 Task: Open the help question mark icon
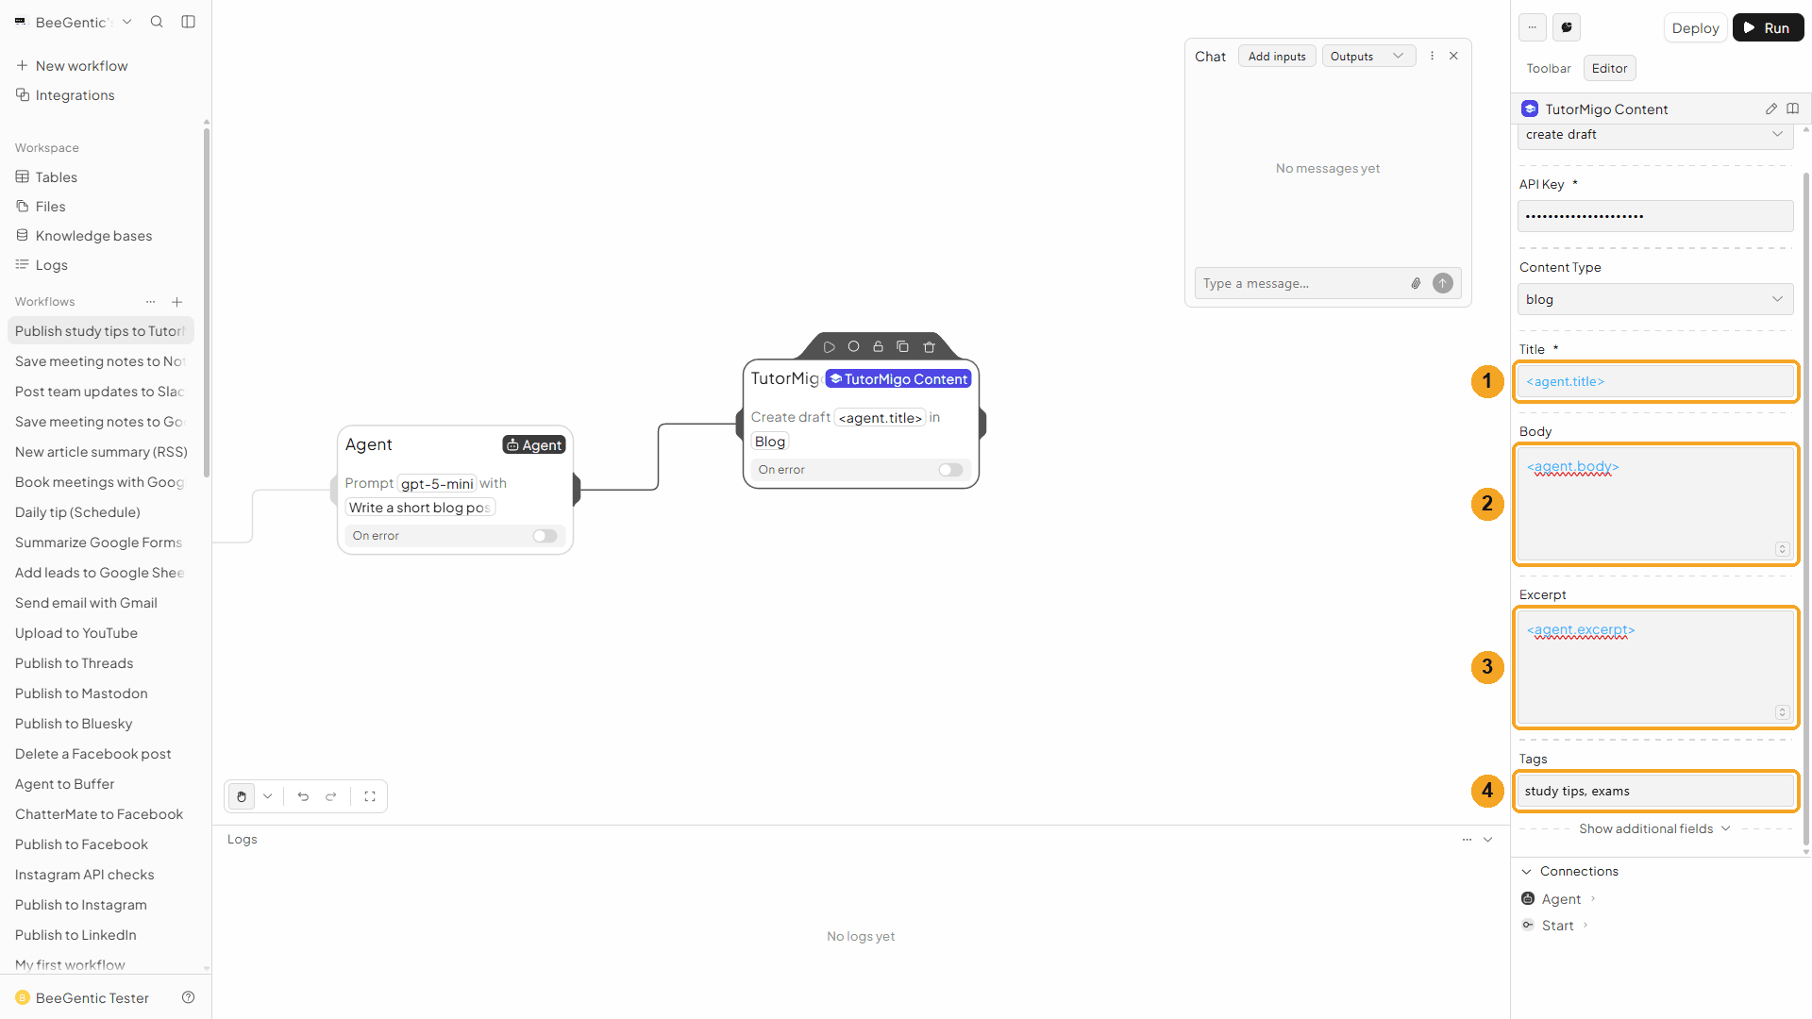coord(188,997)
